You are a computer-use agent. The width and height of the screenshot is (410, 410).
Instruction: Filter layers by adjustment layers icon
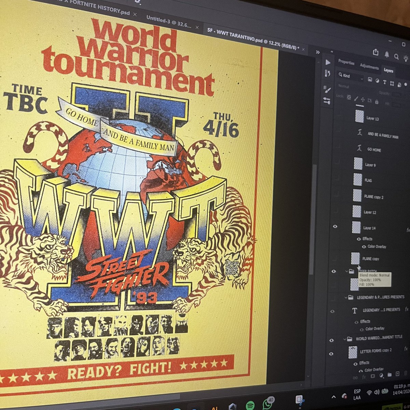(x=377, y=81)
